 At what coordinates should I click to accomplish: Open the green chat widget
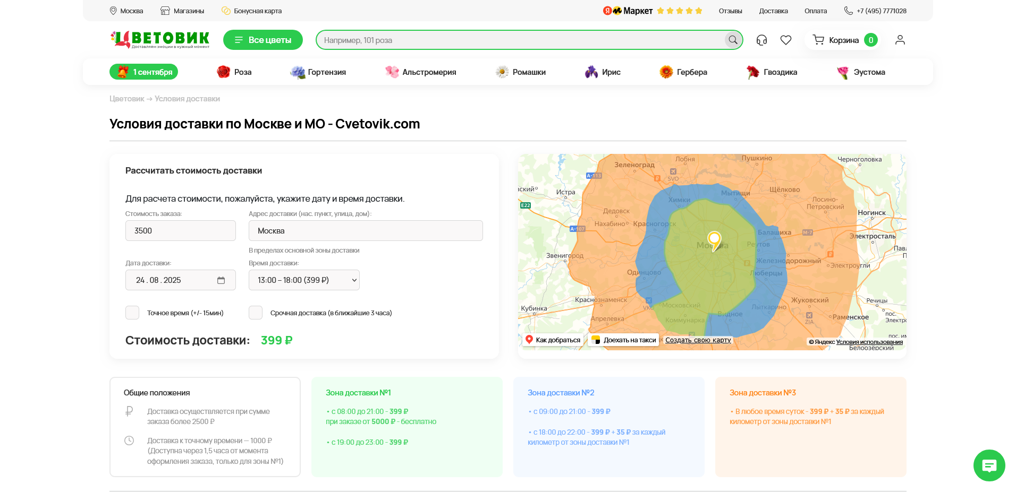989,465
